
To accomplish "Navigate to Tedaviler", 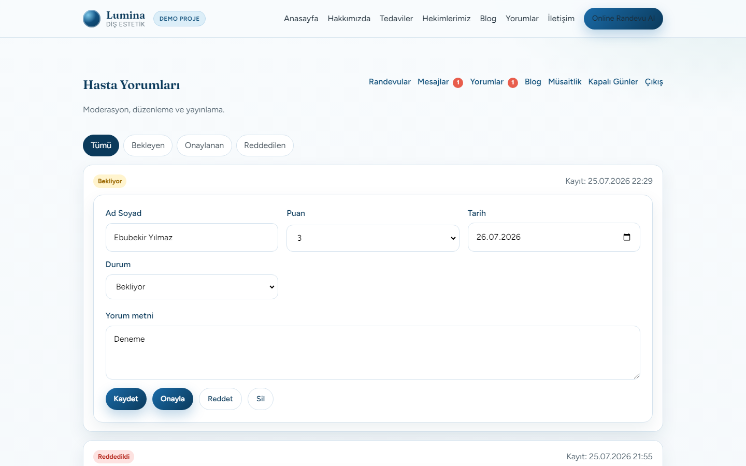I will pyautogui.click(x=396, y=19).
